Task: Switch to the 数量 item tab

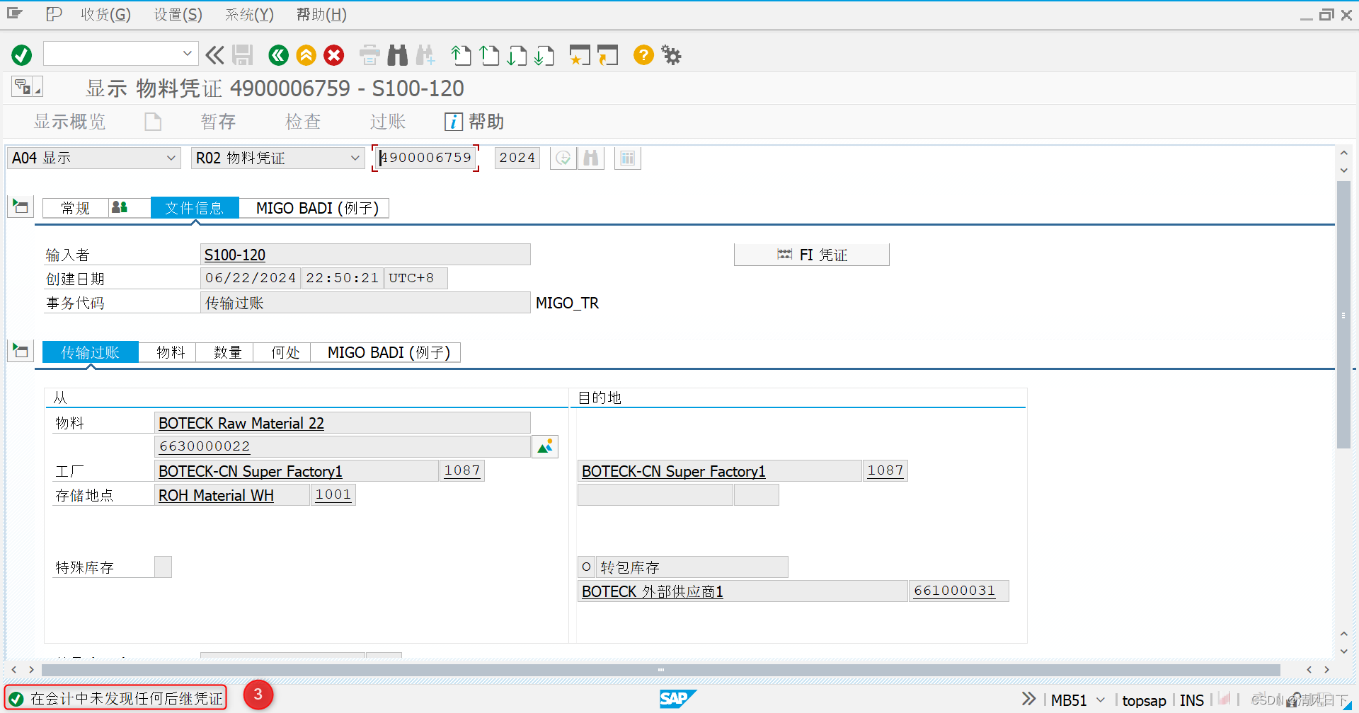Action: (x=228, y=352)
